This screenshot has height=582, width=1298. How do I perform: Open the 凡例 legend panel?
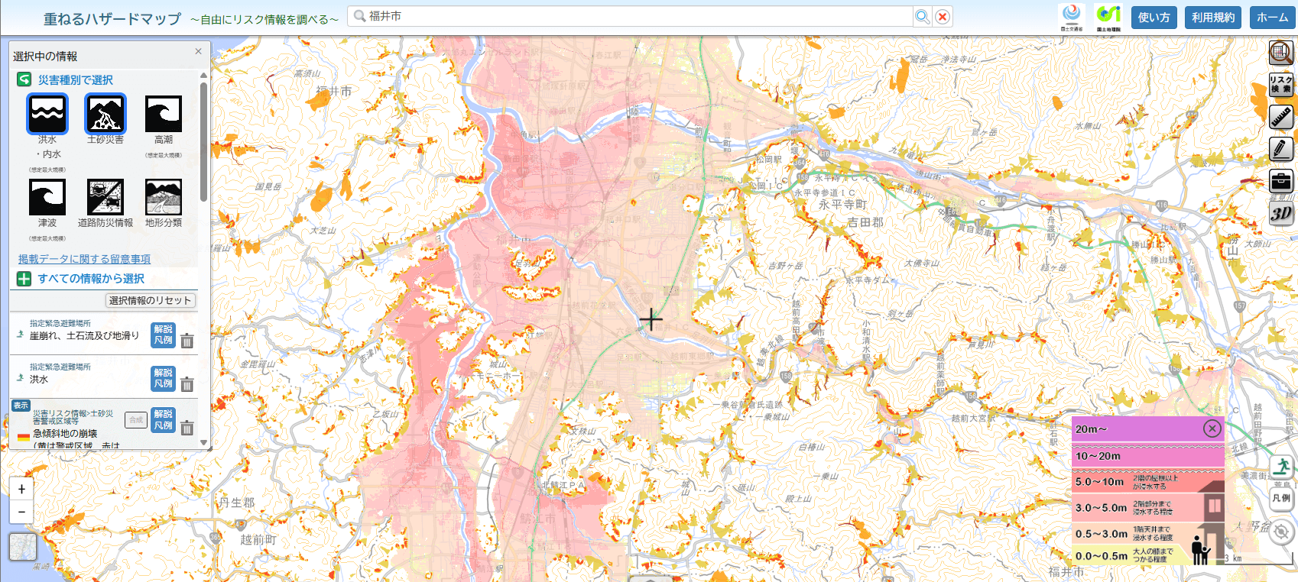1281,498
